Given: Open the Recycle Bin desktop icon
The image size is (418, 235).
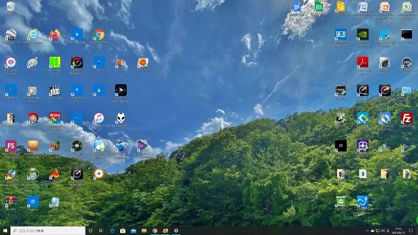Looking at the screenshot, I should tap(10, 7).
